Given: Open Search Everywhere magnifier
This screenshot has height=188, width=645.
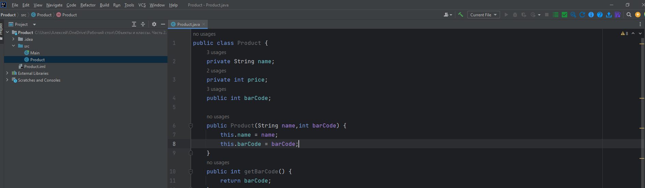Looking at the screenshot, I should tap(629, 15).
